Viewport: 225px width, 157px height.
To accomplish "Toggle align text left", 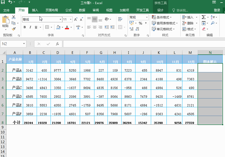I will 89,27.
